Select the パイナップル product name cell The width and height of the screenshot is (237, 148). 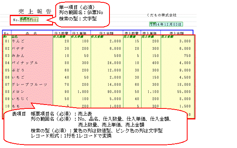point(25,63)
